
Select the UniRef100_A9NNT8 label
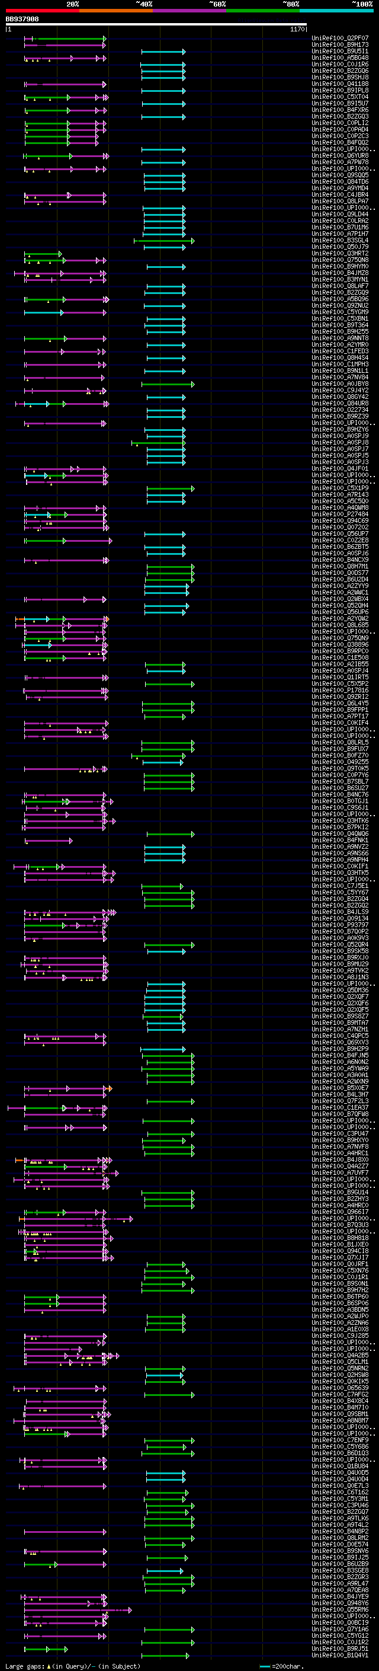[x=340, y=338]
